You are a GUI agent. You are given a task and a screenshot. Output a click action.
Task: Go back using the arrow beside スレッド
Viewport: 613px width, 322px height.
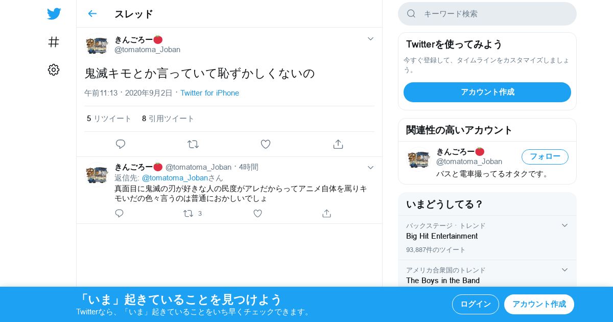[92, 14]
